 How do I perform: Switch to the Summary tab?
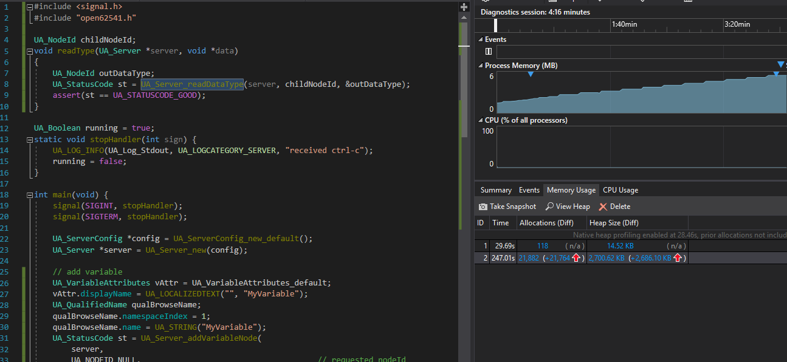click(496, 190)
